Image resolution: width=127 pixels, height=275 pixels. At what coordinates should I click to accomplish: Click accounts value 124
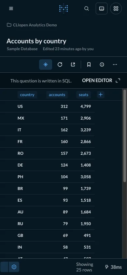click(x=64, y=165)
